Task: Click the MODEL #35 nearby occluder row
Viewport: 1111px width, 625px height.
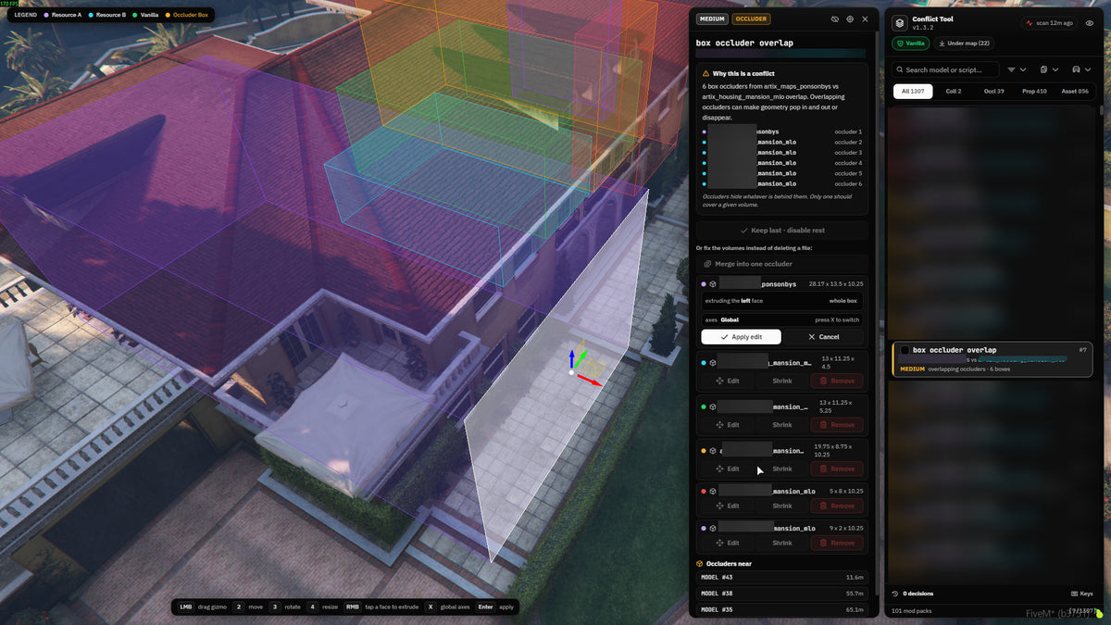Action: tap(782, 610)
